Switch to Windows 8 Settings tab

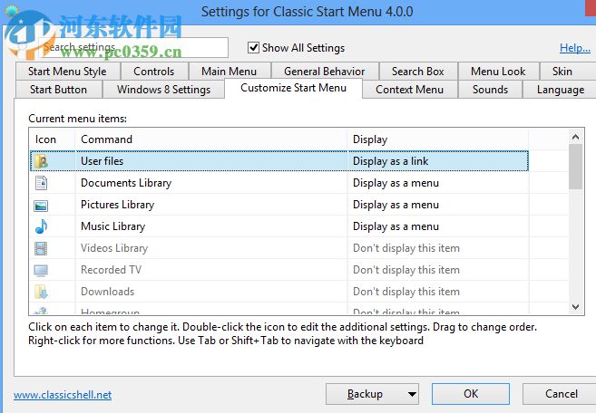click(164, 90)
